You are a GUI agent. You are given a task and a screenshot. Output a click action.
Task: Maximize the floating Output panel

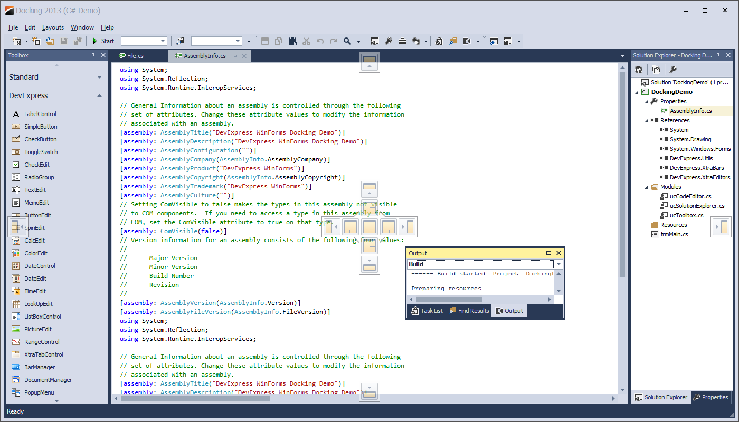tap(548, 253)
